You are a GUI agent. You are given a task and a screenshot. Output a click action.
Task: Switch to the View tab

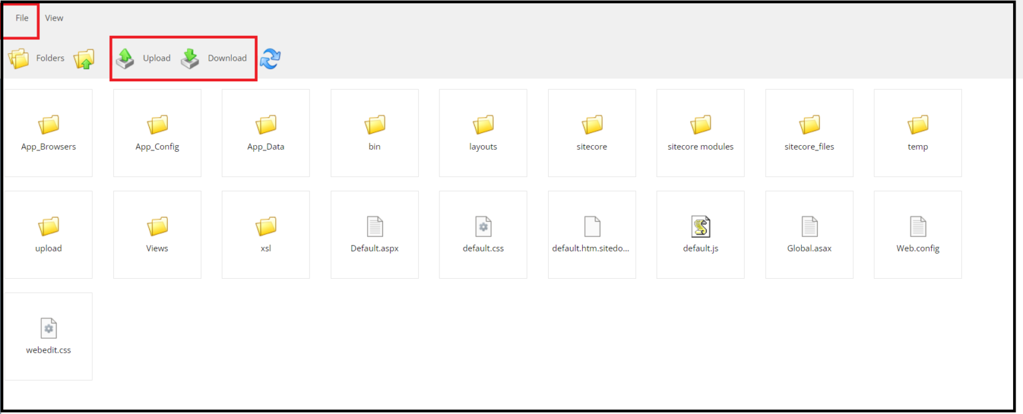coord(54,18)
